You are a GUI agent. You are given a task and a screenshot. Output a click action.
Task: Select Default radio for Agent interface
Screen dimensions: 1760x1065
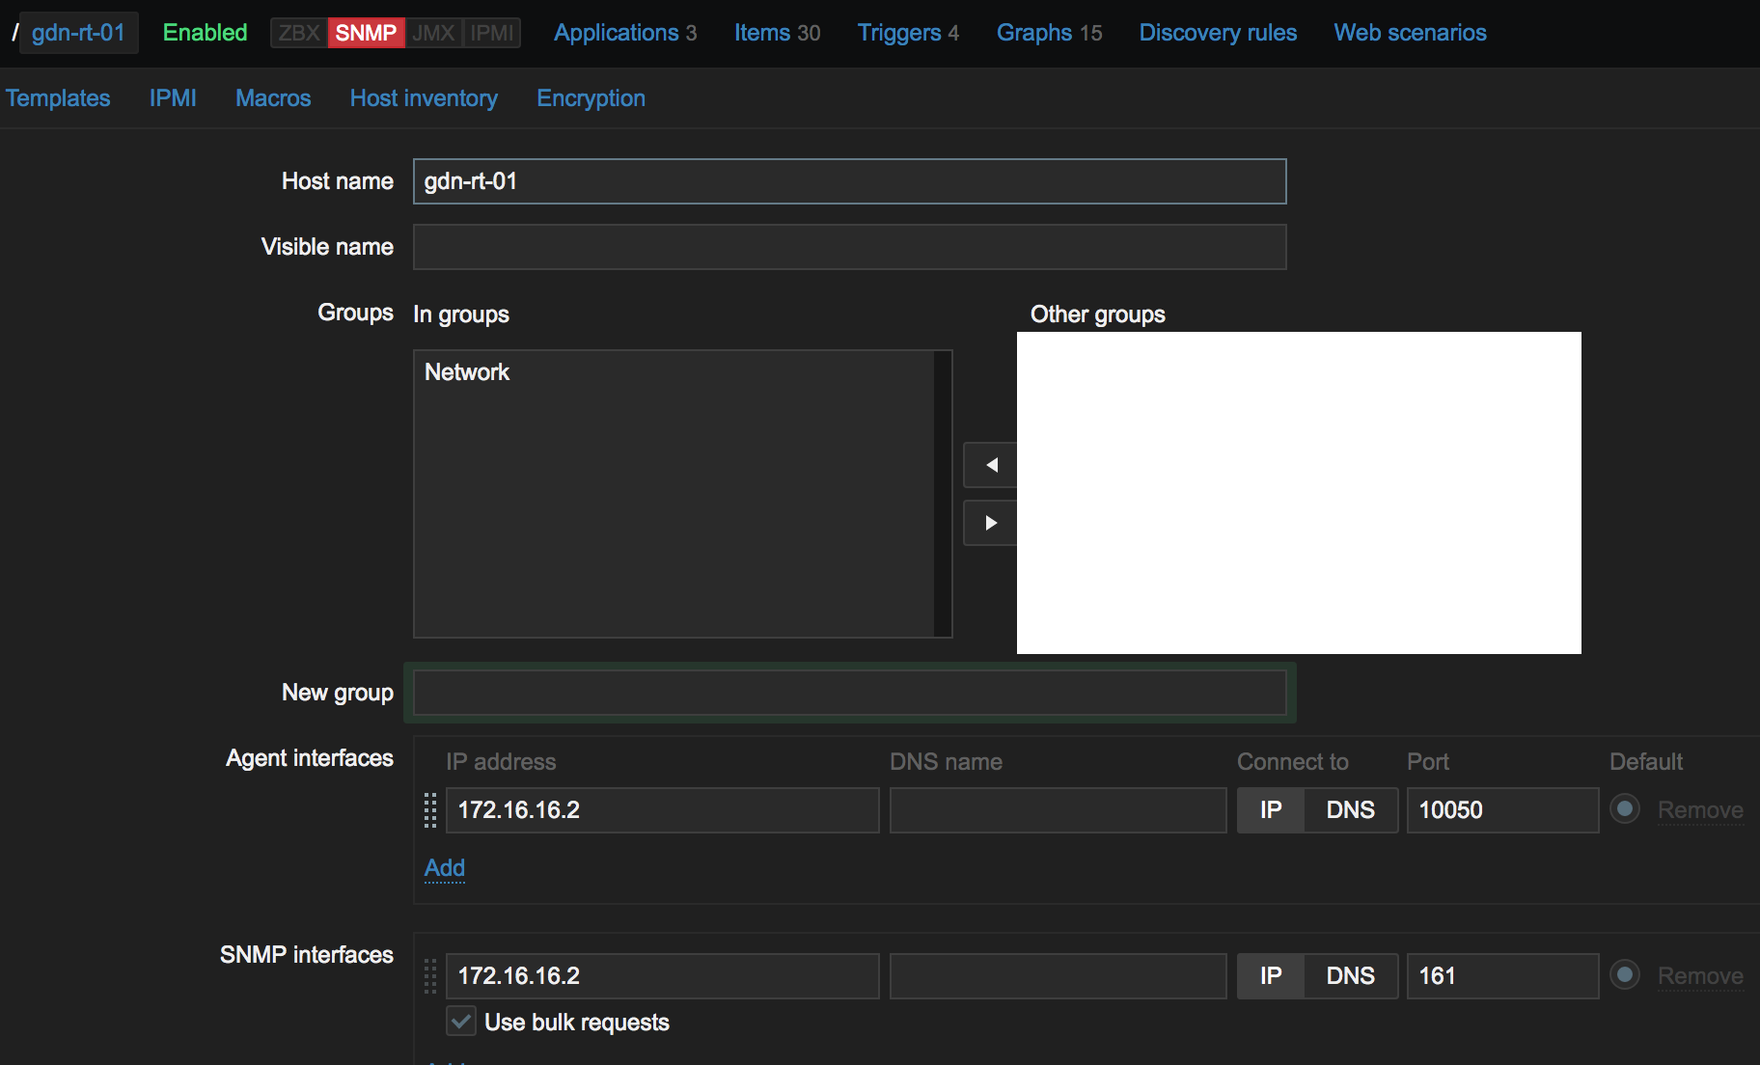pos(1625,808)
